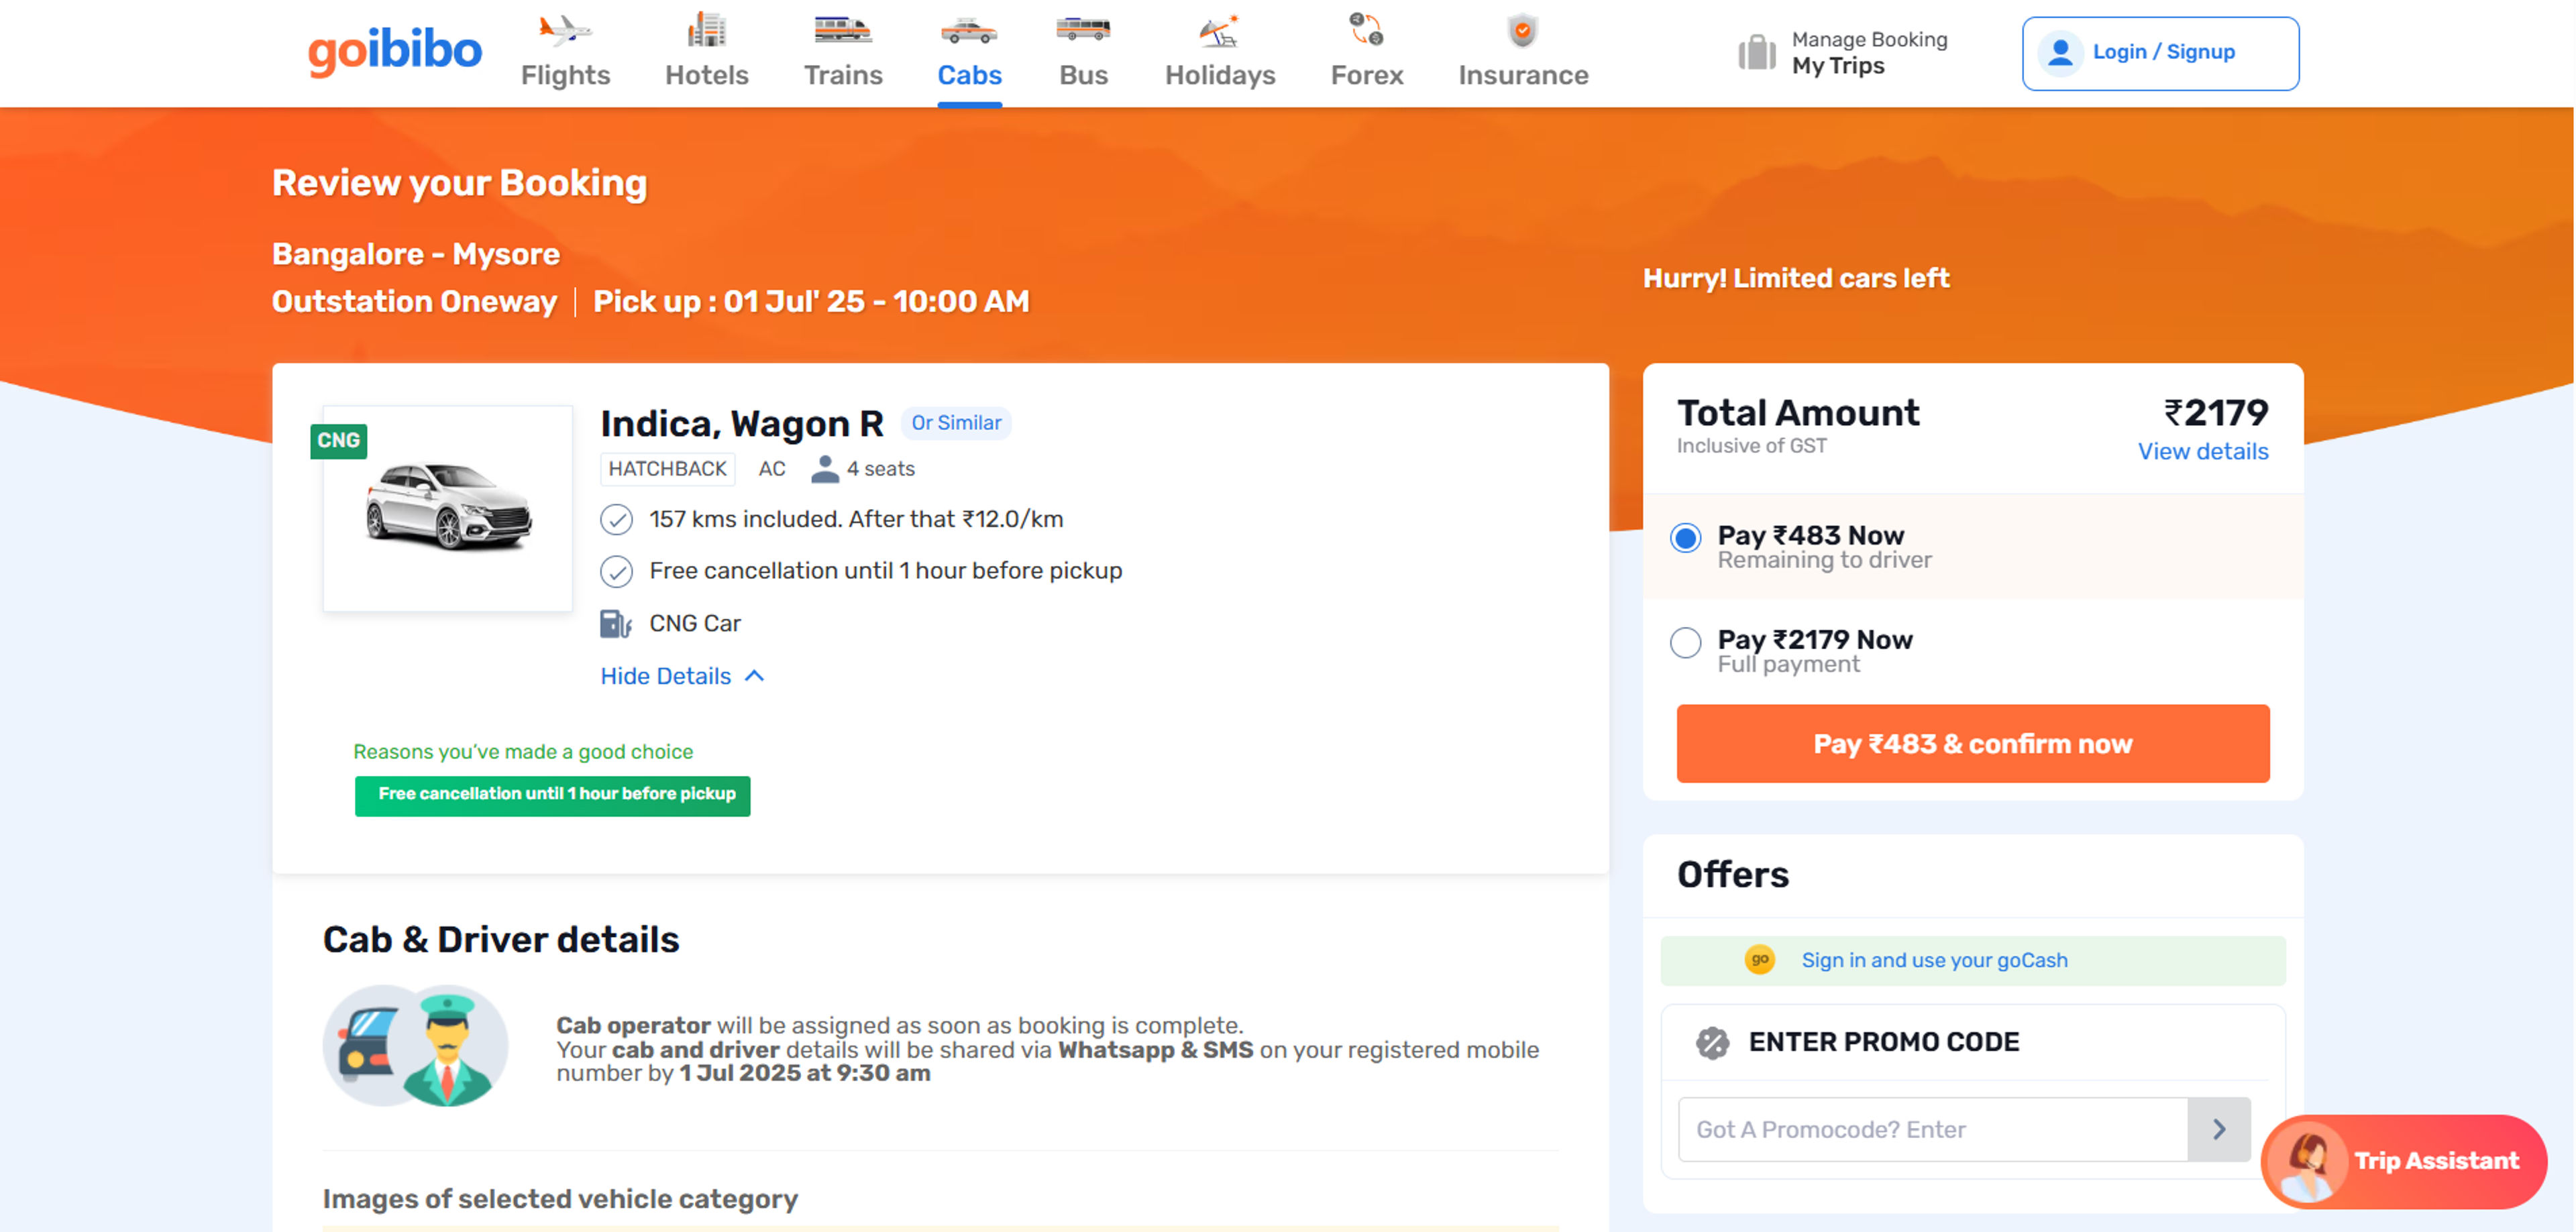
Task: Click the promo code percent badge icon
Action: [1712, 1043]
